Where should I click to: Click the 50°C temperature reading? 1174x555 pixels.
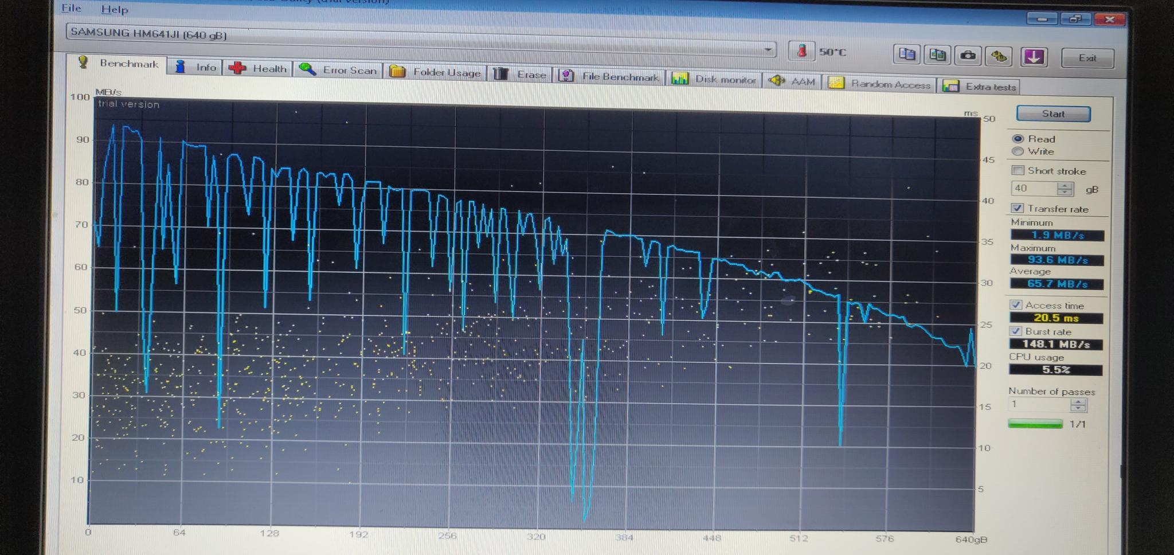click(x=832, y=52)
